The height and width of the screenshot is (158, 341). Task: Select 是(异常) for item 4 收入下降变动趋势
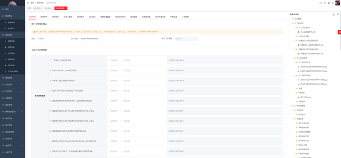point(109,90)
